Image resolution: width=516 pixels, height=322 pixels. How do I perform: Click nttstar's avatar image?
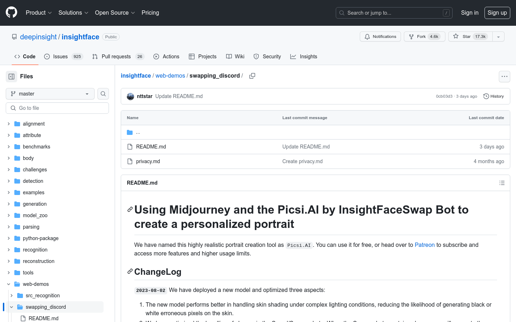point(130,96)
